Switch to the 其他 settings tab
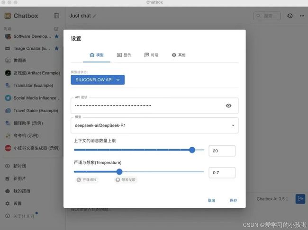Screen dimensions: 308x230 [x=179, y=55]
